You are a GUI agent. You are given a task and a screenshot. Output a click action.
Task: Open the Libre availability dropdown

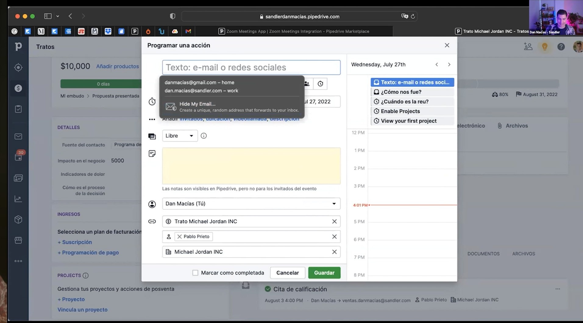[180, 136]
